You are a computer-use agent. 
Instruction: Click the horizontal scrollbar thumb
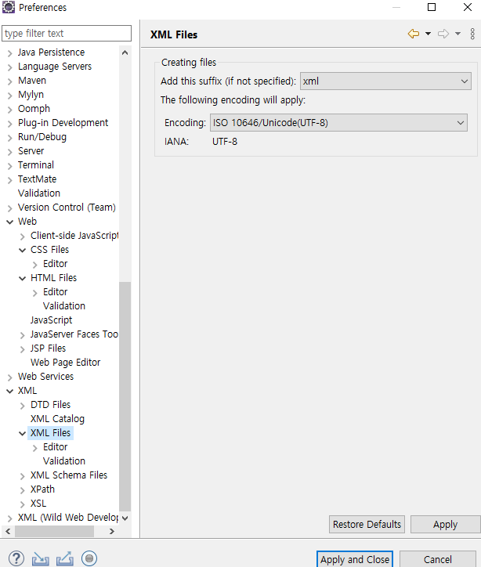pyautogui.click(x=54, y=531)
